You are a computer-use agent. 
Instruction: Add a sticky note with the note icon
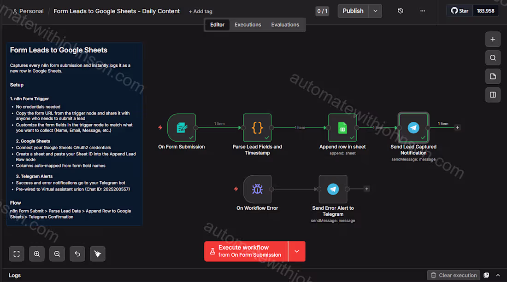pos(493,76)
